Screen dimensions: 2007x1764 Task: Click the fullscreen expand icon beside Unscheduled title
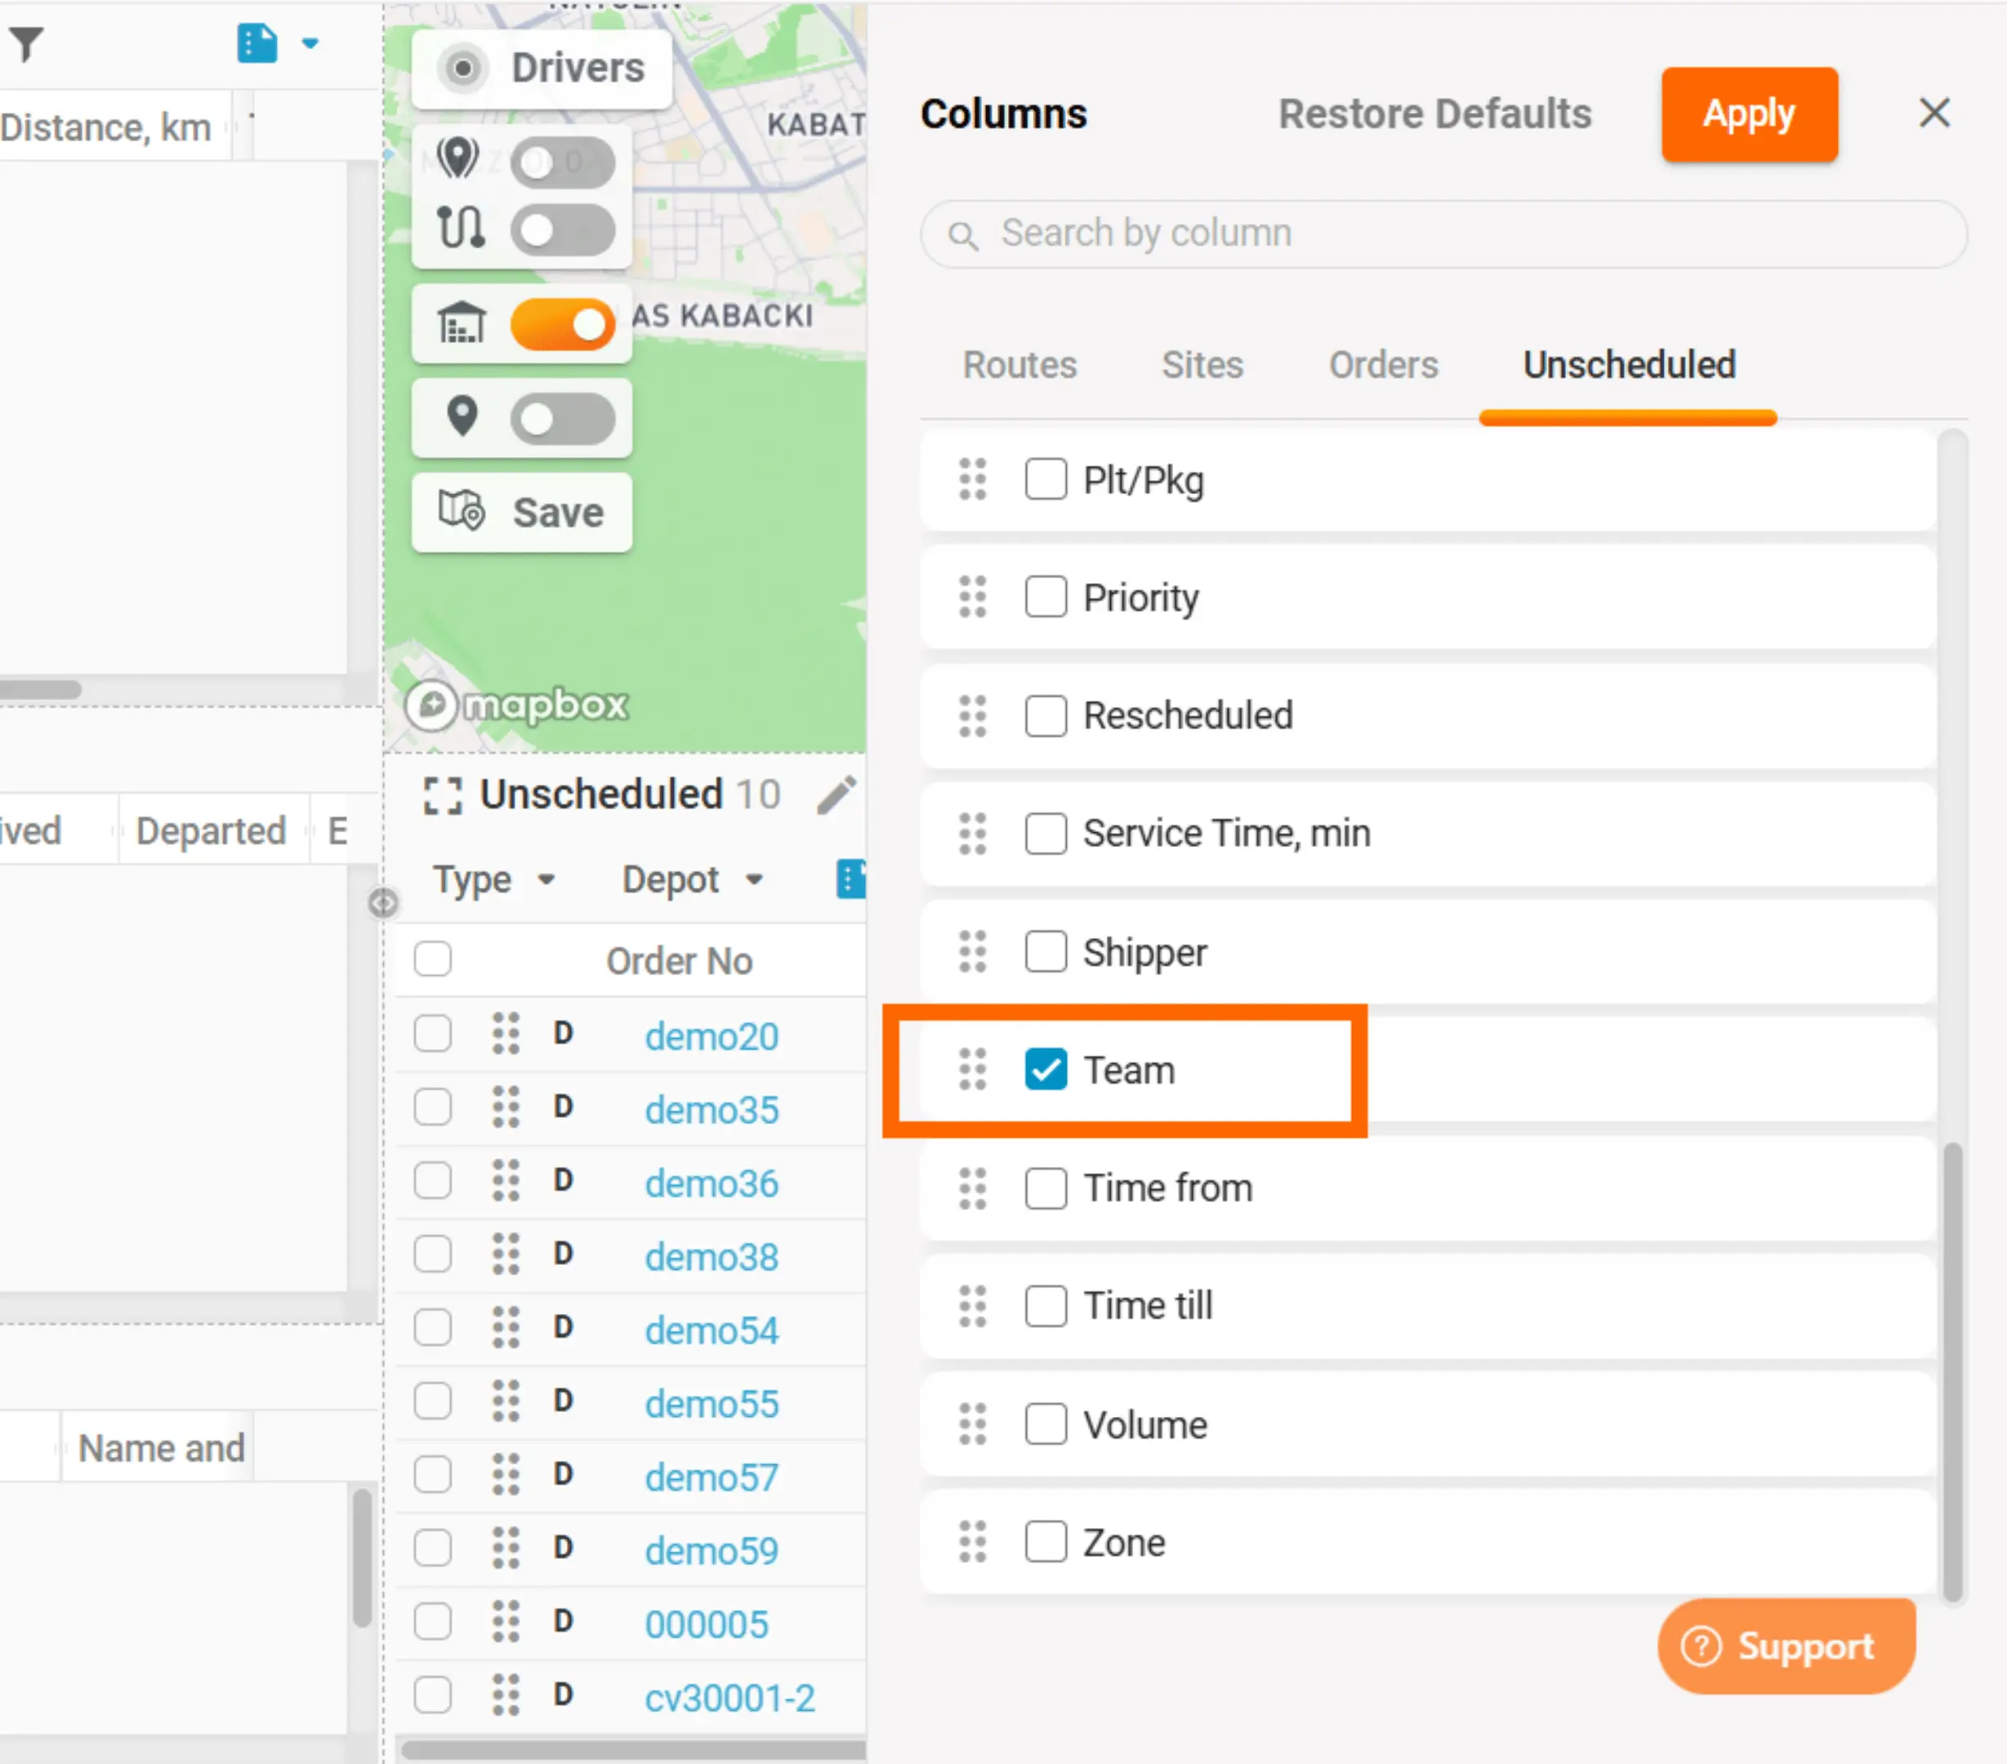click(x=442, y=797)
